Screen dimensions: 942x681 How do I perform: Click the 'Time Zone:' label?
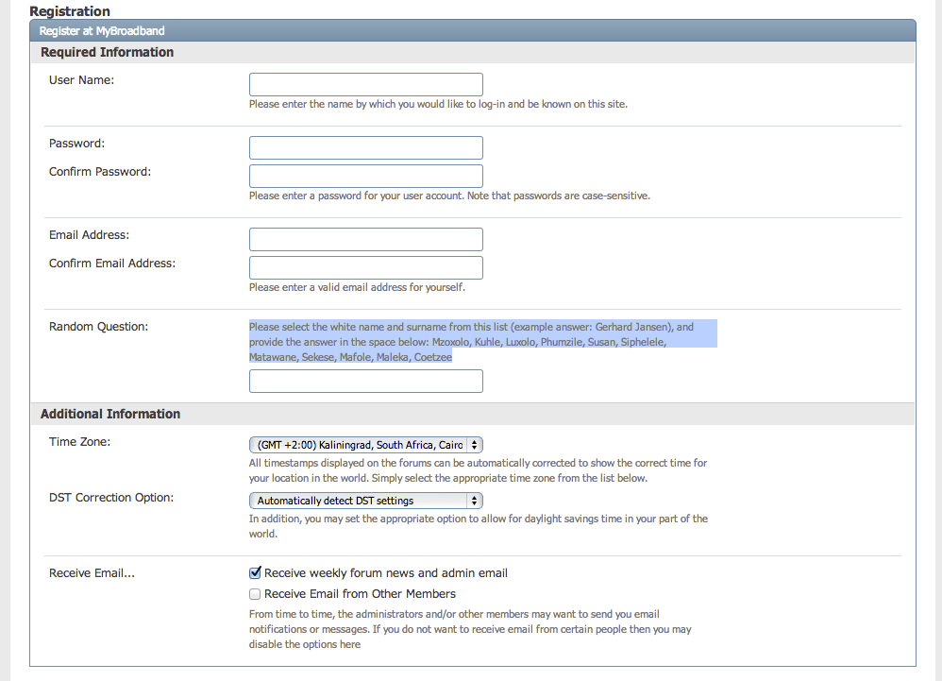80,442
